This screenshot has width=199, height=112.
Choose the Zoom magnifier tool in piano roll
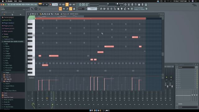[x=56, y=14]
